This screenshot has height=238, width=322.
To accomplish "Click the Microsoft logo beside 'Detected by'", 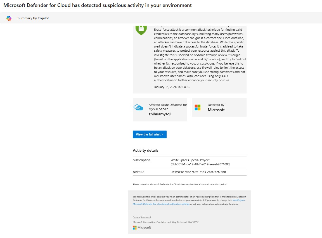I will click(198, 107).
